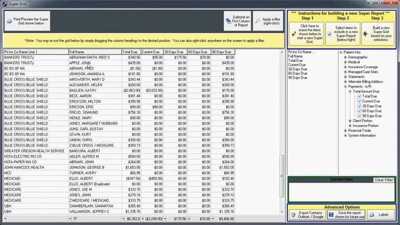The height and width of the screenshot is (225, 400).
Task: Click the cell 'GREATER OREGON HEALTH SERVICE'
Action: (x=36, y=151)
